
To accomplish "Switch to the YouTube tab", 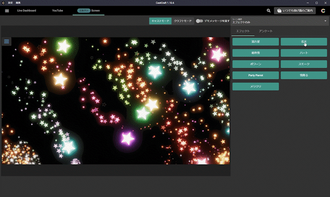I will [58, 10].
